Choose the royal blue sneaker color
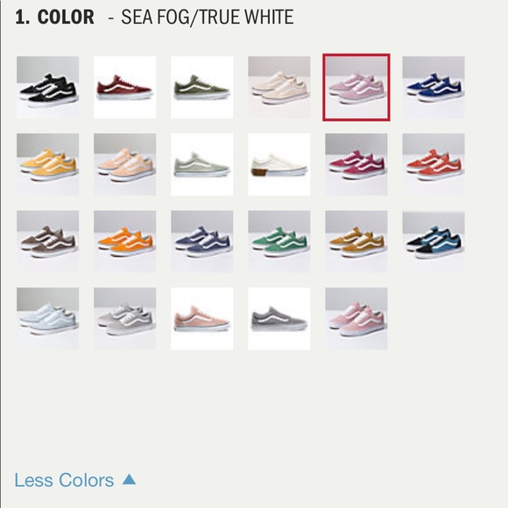 [434, 88]
